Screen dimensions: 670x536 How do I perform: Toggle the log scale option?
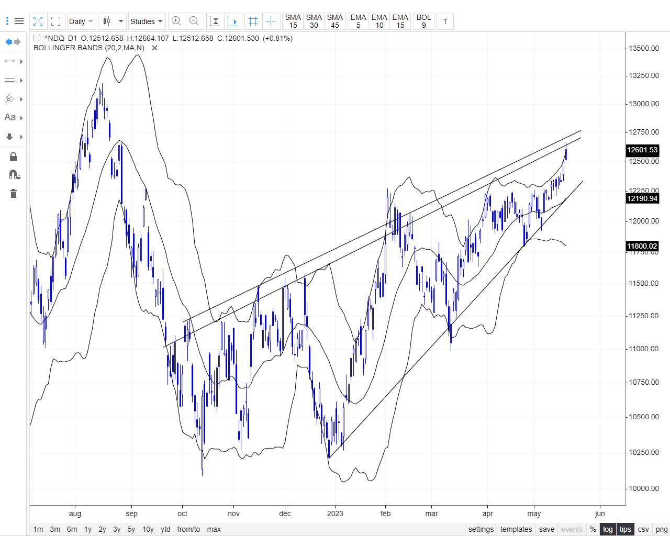(x=607, y=529)
